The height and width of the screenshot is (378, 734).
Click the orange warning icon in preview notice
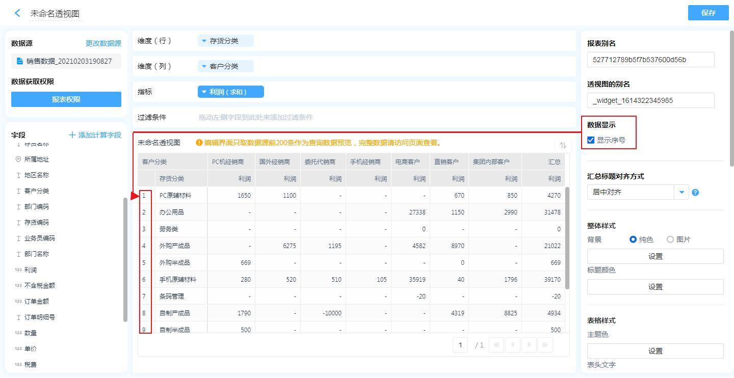click(199, 143)
